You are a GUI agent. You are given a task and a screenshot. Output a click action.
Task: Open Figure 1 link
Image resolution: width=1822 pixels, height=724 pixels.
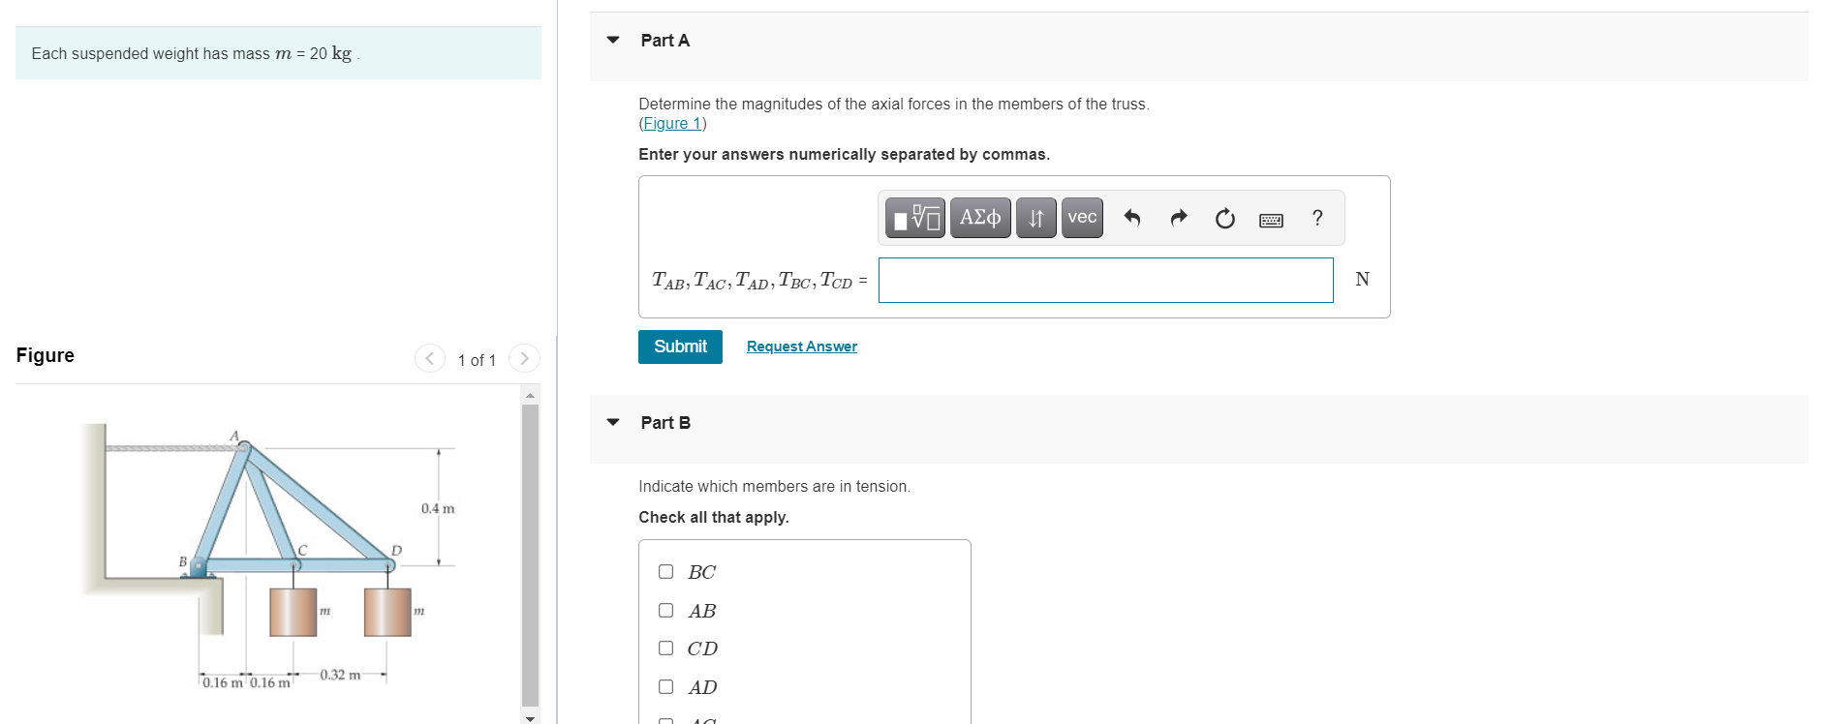672,123
